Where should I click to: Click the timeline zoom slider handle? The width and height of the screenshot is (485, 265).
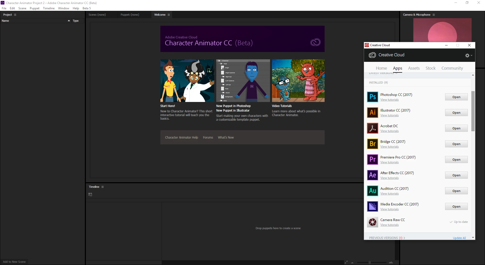(x=370, y=262)
